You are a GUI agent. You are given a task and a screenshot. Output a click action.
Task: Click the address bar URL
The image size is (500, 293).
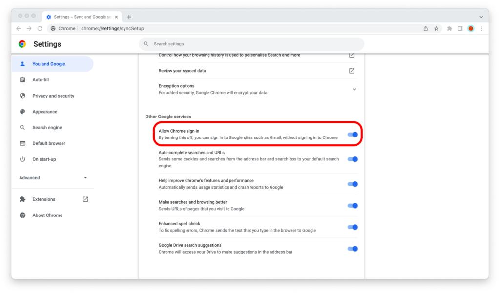(113, 28)
